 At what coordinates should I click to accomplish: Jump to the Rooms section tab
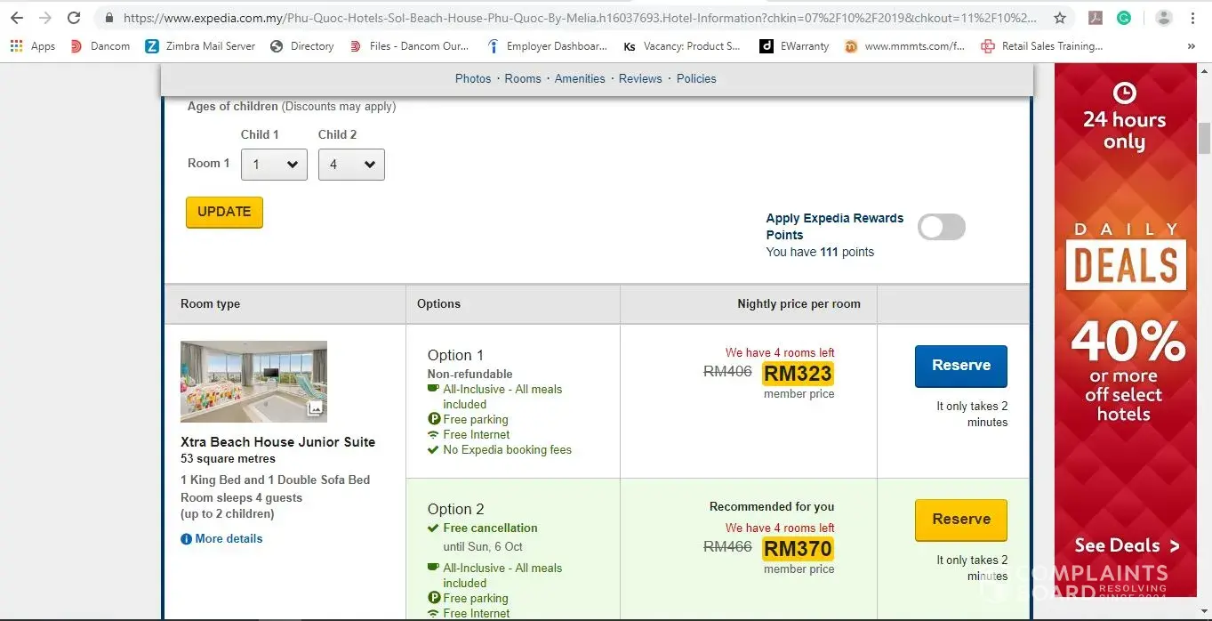(x=523, y=78)
